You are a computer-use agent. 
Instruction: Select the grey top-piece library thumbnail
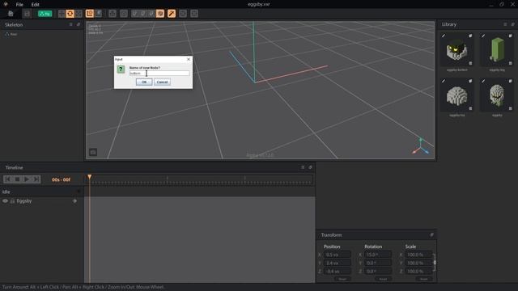tap(456, 95)
